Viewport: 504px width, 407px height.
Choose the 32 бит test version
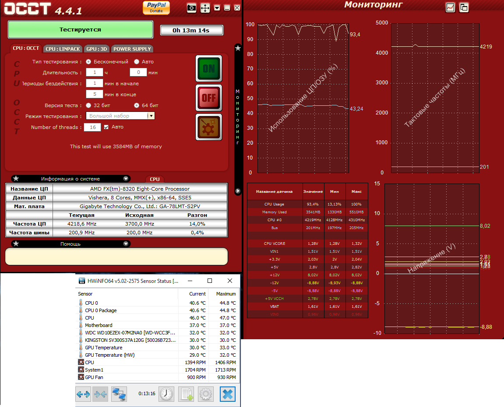point(88,105)
